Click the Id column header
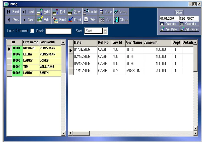Viewport: 202px width, 143px height. click(17, 43)
